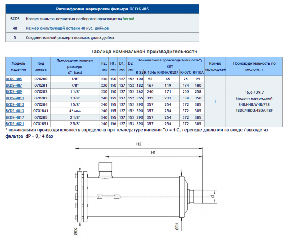Click the flow direction arrow in drawing

[x=109, y=197]
